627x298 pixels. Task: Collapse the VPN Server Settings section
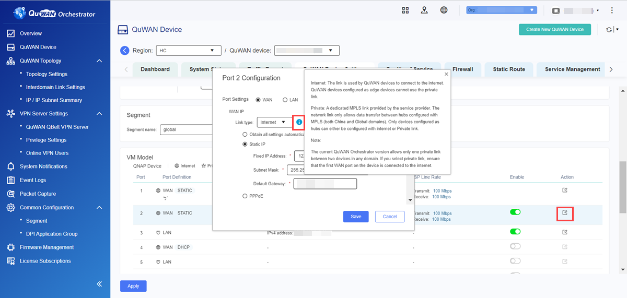point(99,113)
